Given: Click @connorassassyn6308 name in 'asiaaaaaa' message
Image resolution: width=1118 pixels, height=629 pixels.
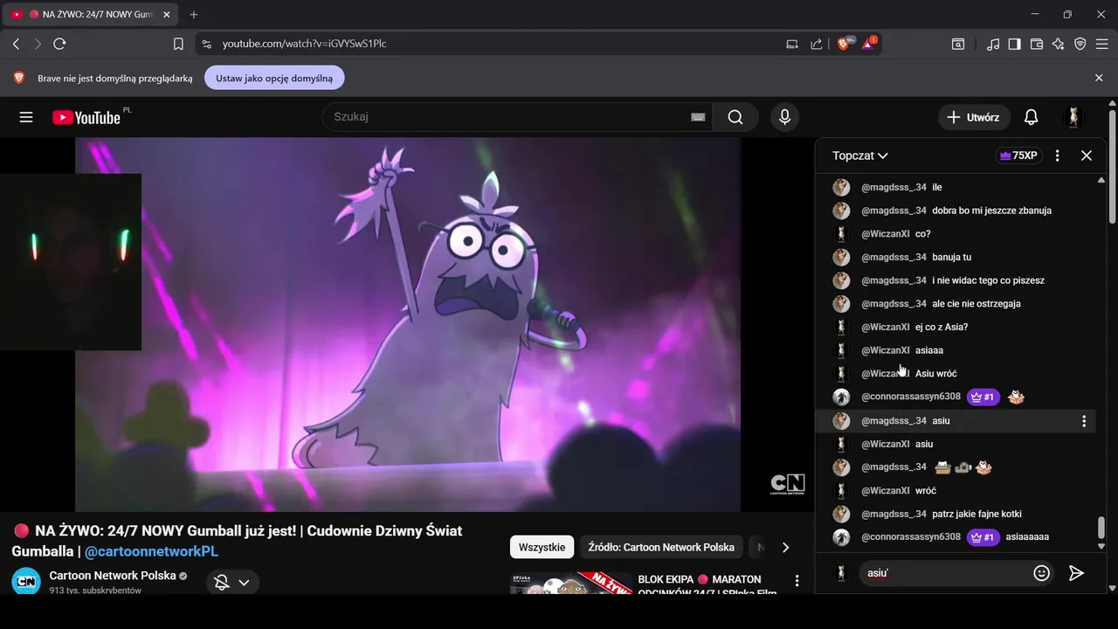Looking at the screenshot, I should pyautogui.click(x=911, y=537).
